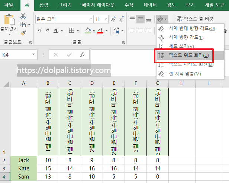The image size is (229, 183).
Task: Open the 파일 tab
Action: 9,5
